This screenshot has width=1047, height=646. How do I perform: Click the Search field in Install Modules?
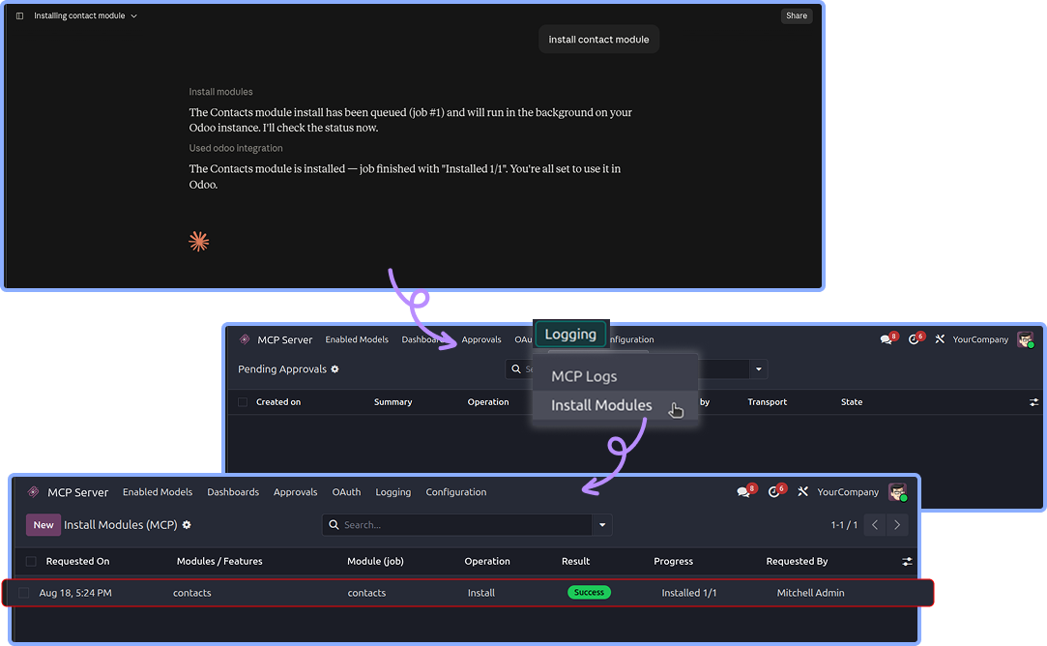pyautogui.click(x=466, y=525)
